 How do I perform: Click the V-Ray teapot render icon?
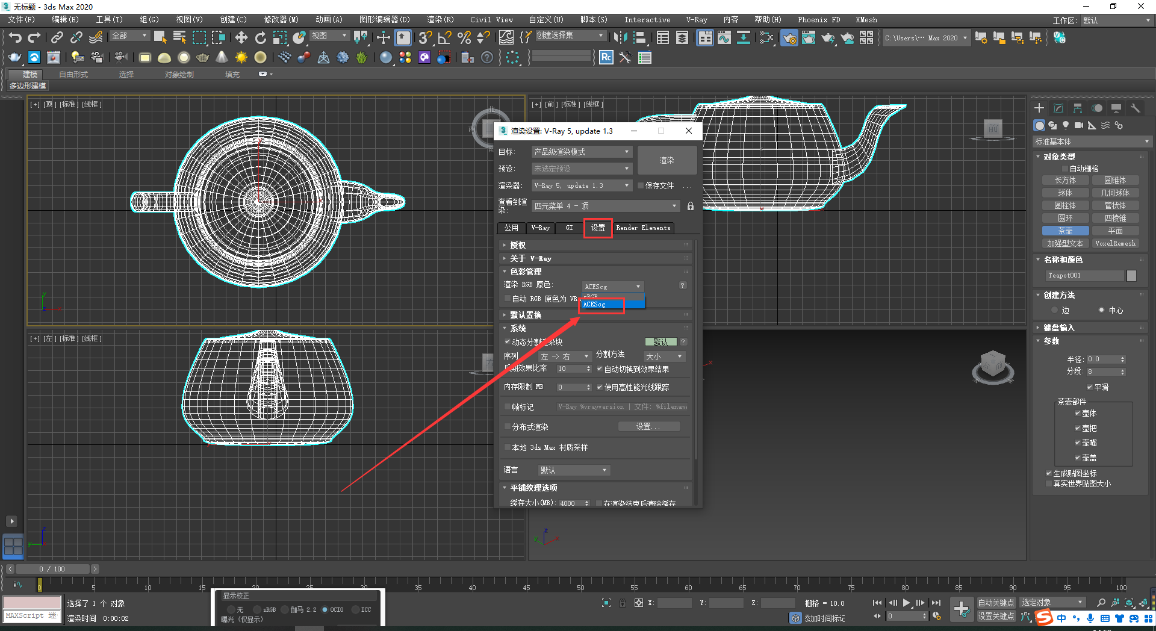point(14,57)
